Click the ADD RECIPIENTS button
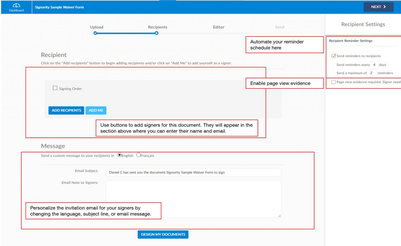 [66, 110]
